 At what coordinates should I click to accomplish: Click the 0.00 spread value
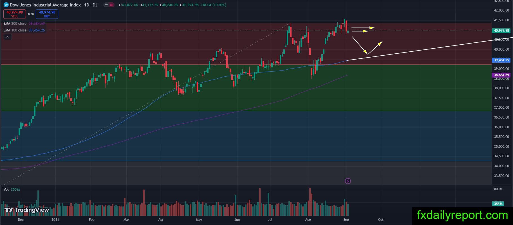(31, 14)
